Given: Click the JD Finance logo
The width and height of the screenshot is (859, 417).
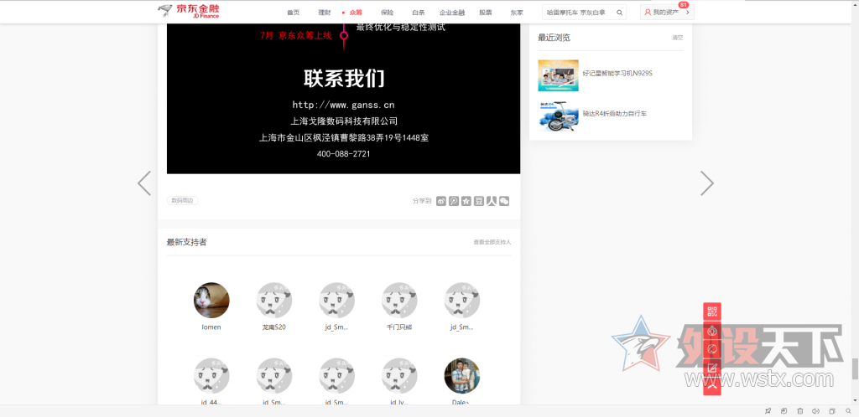Looking at the screenshot, I should point(189,12).
